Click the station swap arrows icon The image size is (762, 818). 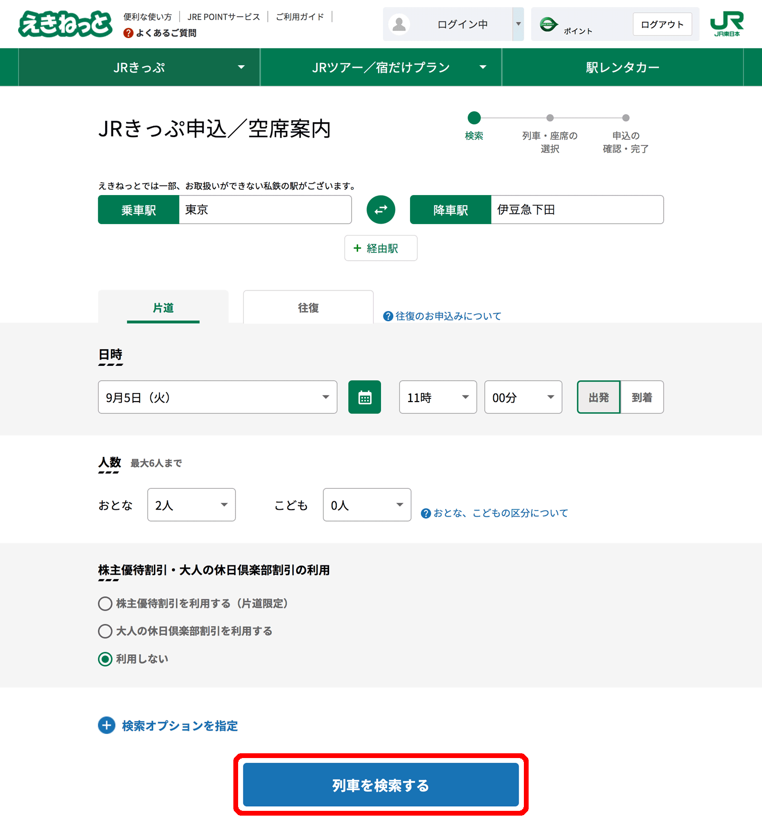point(381,209)
